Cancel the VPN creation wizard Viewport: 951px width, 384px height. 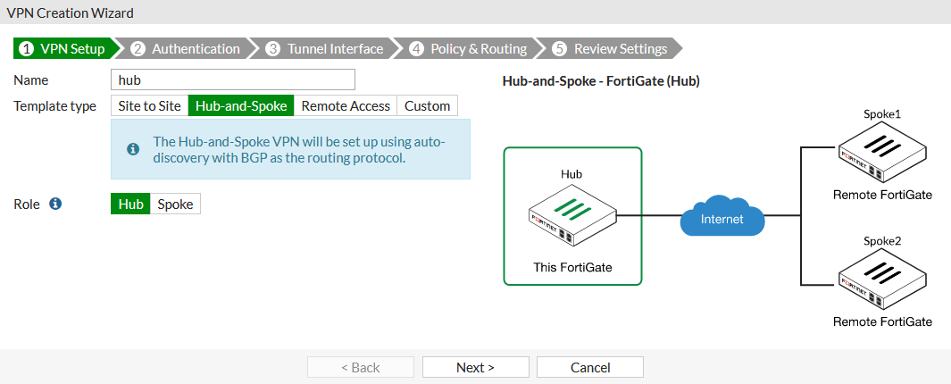[x=589, y=367]
